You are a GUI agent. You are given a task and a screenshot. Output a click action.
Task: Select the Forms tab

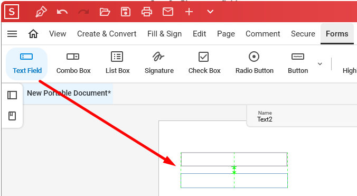pyautogui.click(x=337, y=34)
